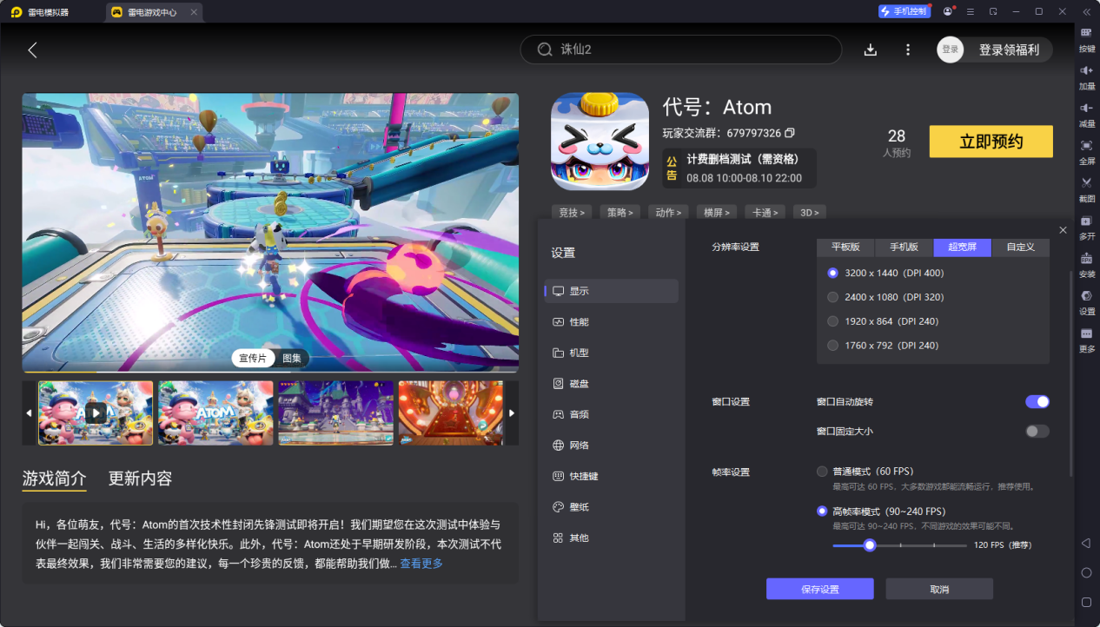Open the 3D > tag
The height and width of the screenshot is (627, 1100).
tap(809, 212)
